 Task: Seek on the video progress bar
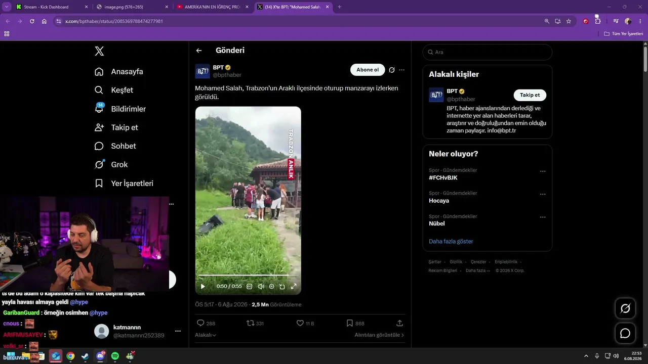click(248, 276)
